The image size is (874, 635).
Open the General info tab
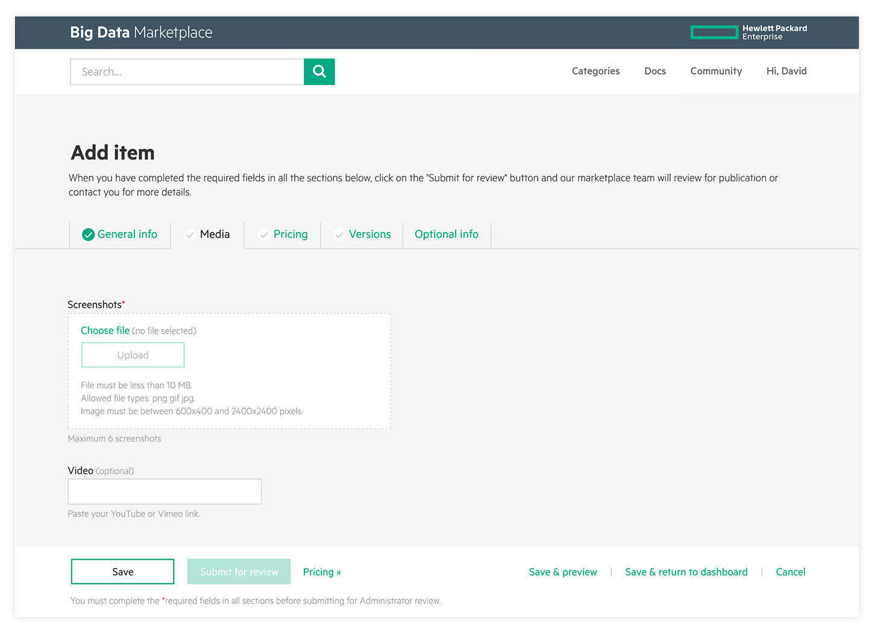click(x=127, y=234)
